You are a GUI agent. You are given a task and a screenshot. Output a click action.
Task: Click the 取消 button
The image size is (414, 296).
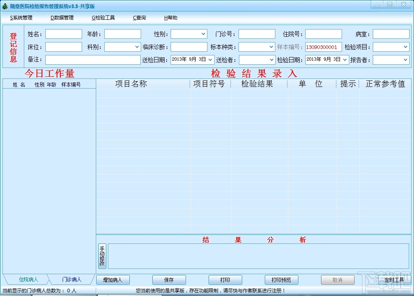(x=338, y=280)
